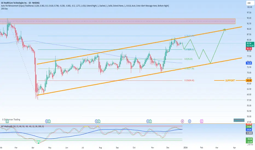Viewport: 255px width, 150px height.
Task: Click the 2026 label on the time axis
Action: click(186, 148)
